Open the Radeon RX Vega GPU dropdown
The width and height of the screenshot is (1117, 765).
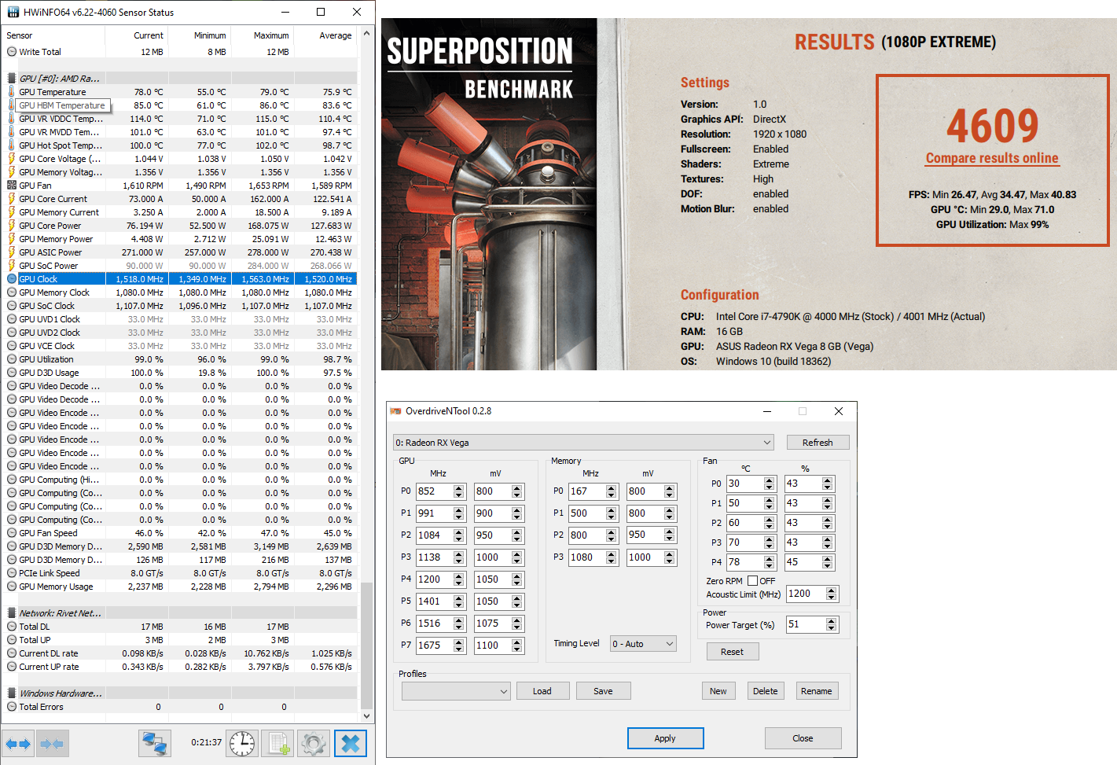point(583,443)
